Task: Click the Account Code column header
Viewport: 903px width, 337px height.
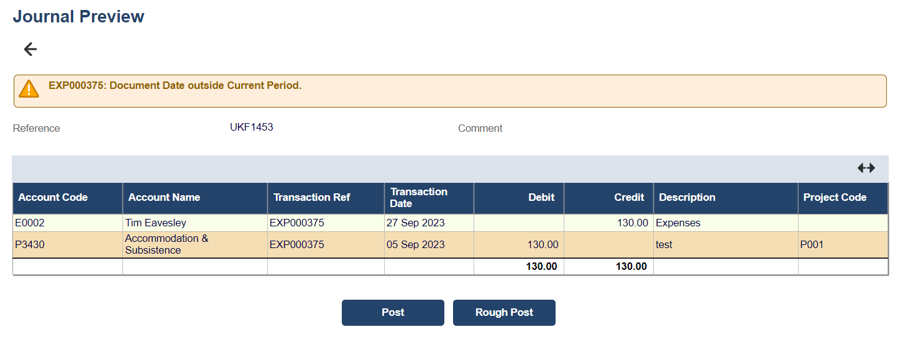Action: (53, 198)
